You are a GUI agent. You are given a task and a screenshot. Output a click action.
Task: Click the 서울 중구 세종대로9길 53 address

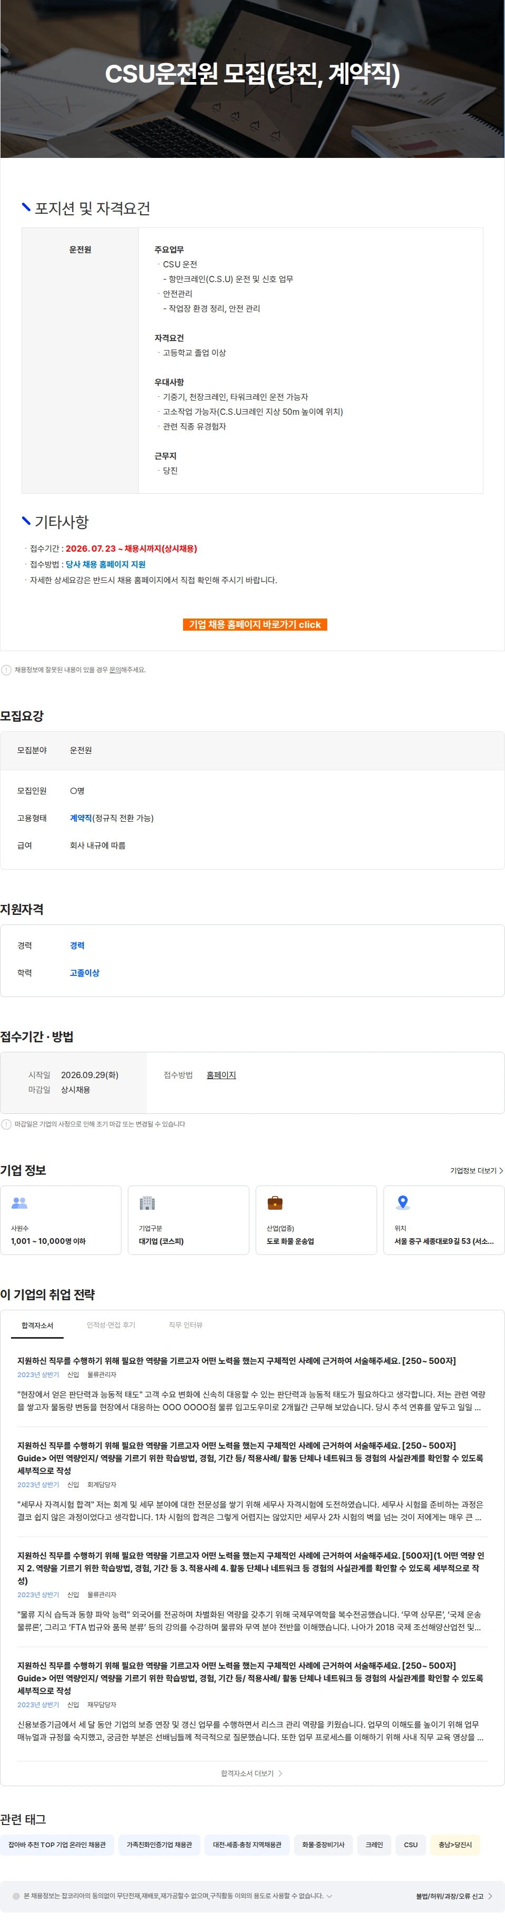click(x=444, y=1241)
